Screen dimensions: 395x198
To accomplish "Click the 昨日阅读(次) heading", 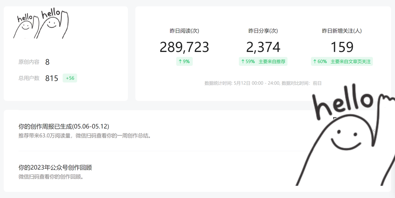I will (x=184, y=31).
